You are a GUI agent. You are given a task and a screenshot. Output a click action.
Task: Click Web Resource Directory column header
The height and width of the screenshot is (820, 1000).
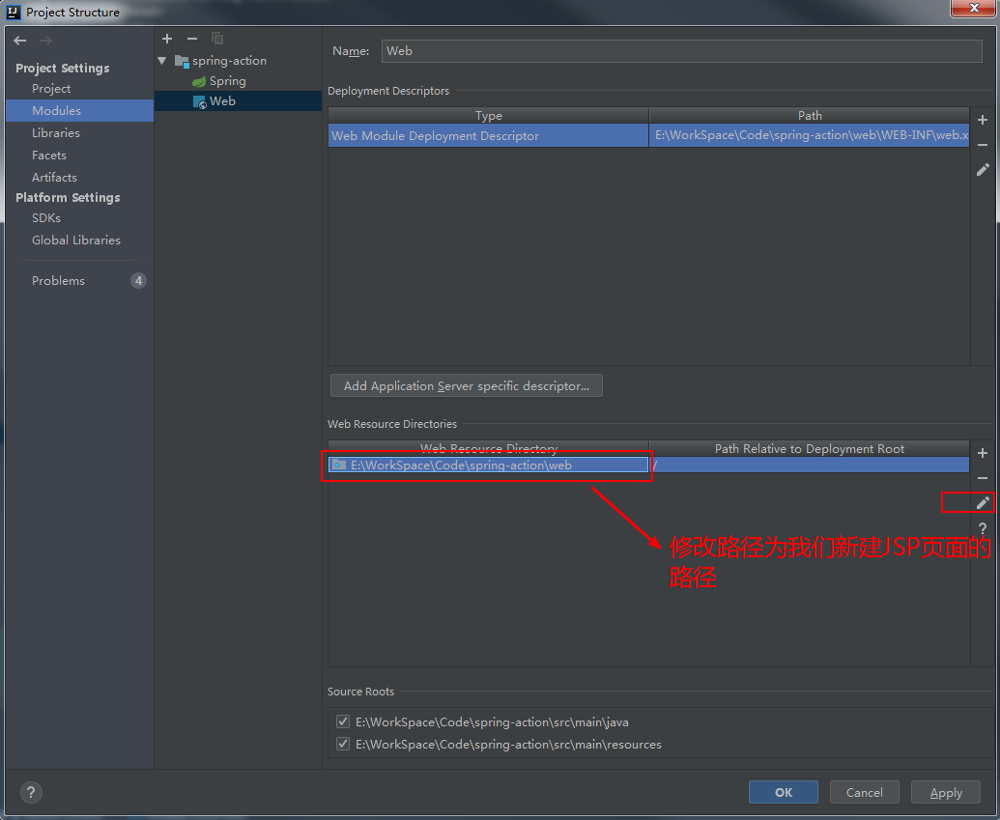click(x=489, y=448)
